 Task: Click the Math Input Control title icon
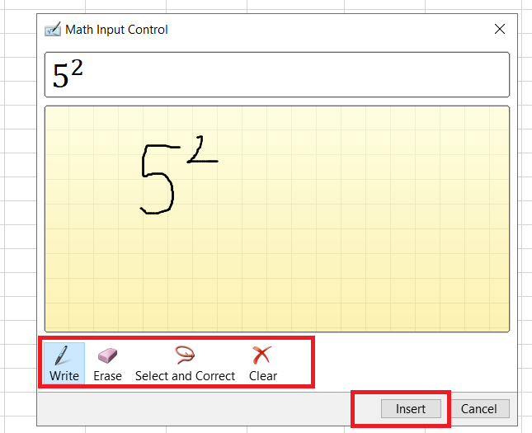click(53, 29)
